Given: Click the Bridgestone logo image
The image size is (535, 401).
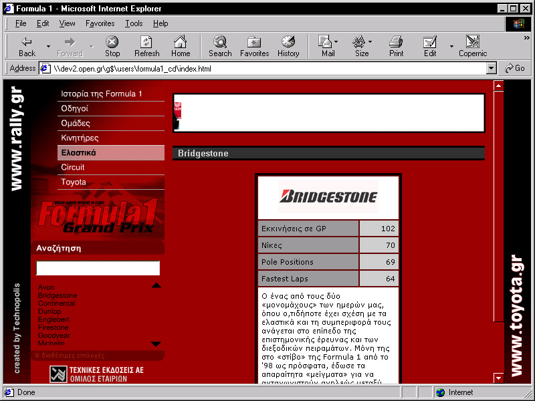Looking at the screenshot, I should (x=328, y=196).
